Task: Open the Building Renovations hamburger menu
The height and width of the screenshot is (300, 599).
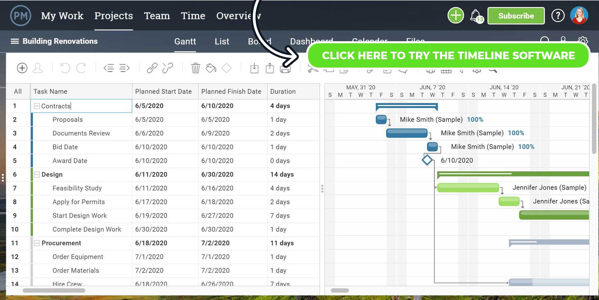Action: coord(15,41)
